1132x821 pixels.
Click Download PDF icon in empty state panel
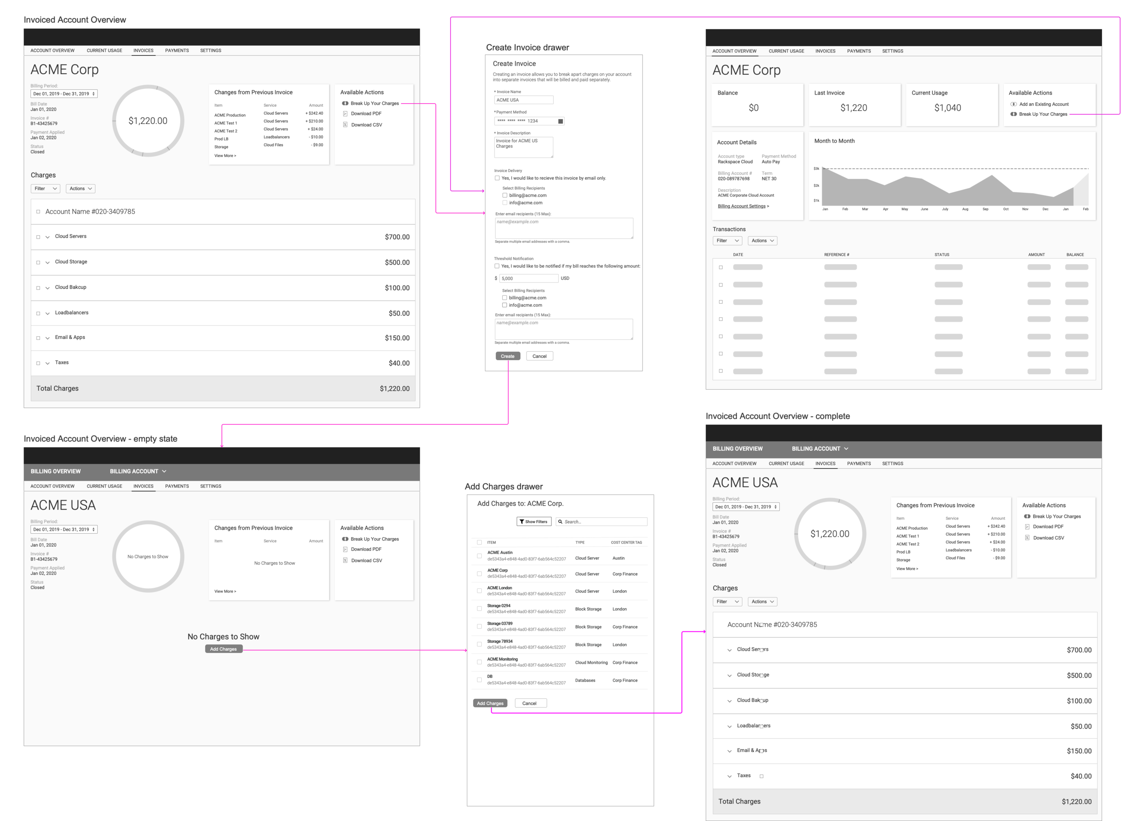(x=345, y=549)
